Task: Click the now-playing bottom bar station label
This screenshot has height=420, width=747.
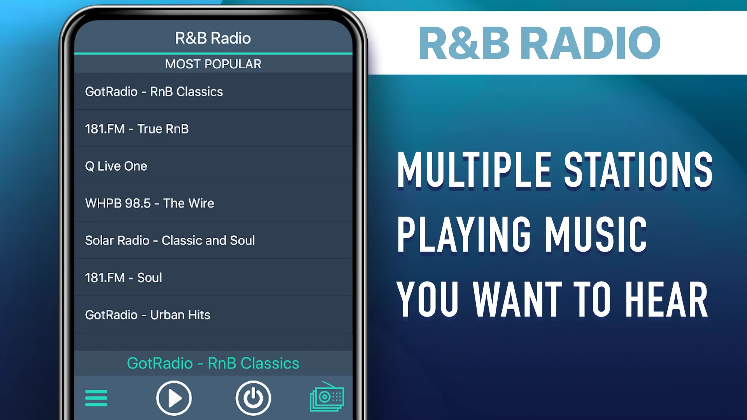Action: click(x=214, y=363)
